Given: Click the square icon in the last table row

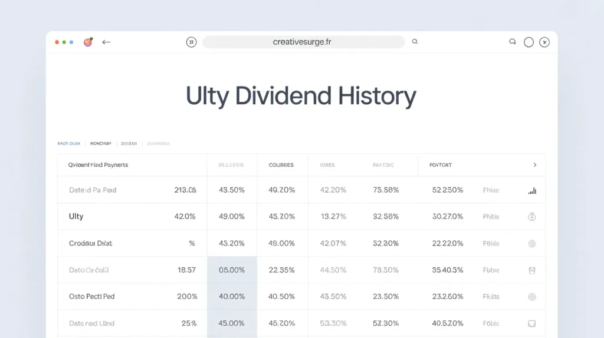Looking at the screenshot, I should 531,323.
